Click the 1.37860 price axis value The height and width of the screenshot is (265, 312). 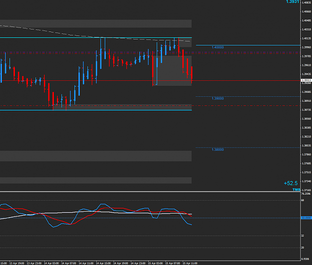pyautogui.click(x=307, y=154)
